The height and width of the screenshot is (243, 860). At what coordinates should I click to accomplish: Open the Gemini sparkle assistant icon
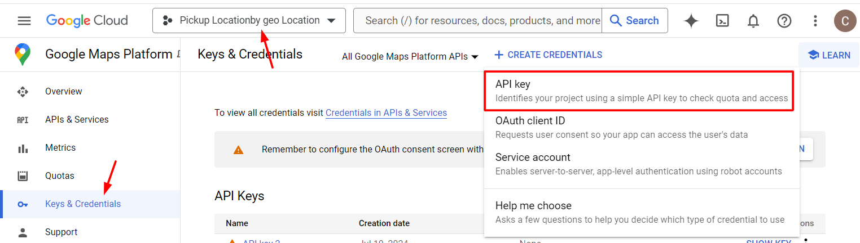[691, 21]
